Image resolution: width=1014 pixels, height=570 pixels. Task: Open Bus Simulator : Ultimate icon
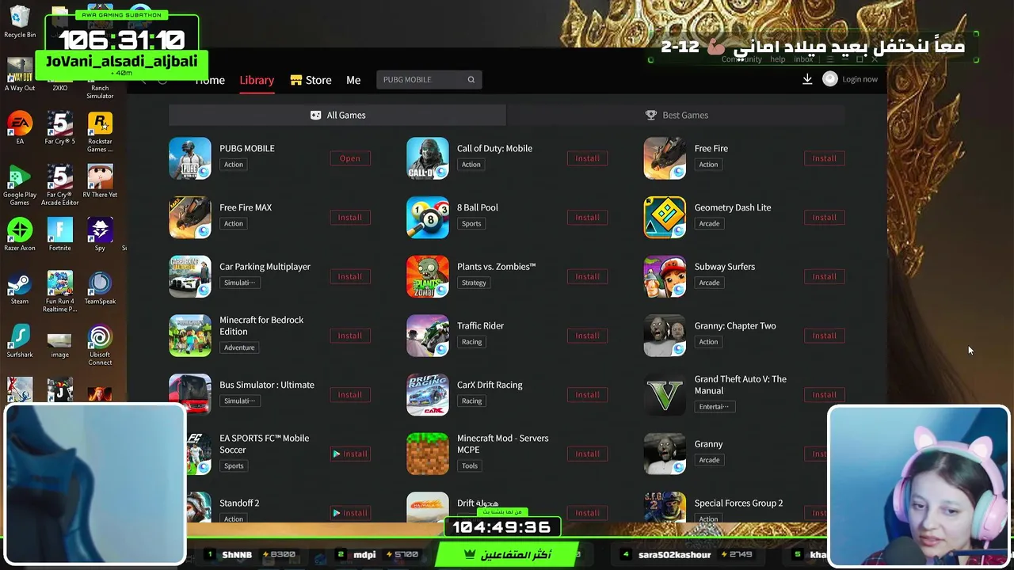tap(190, 394)
